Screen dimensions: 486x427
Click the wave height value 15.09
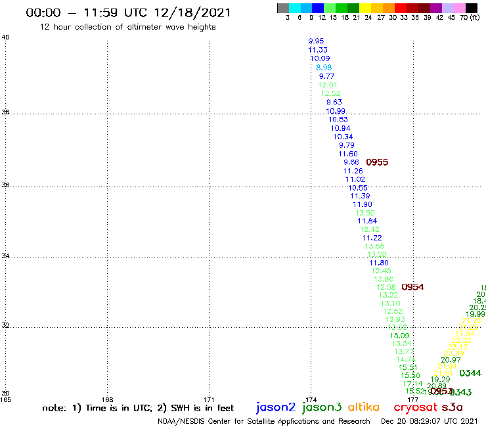(x=399, y=336)
